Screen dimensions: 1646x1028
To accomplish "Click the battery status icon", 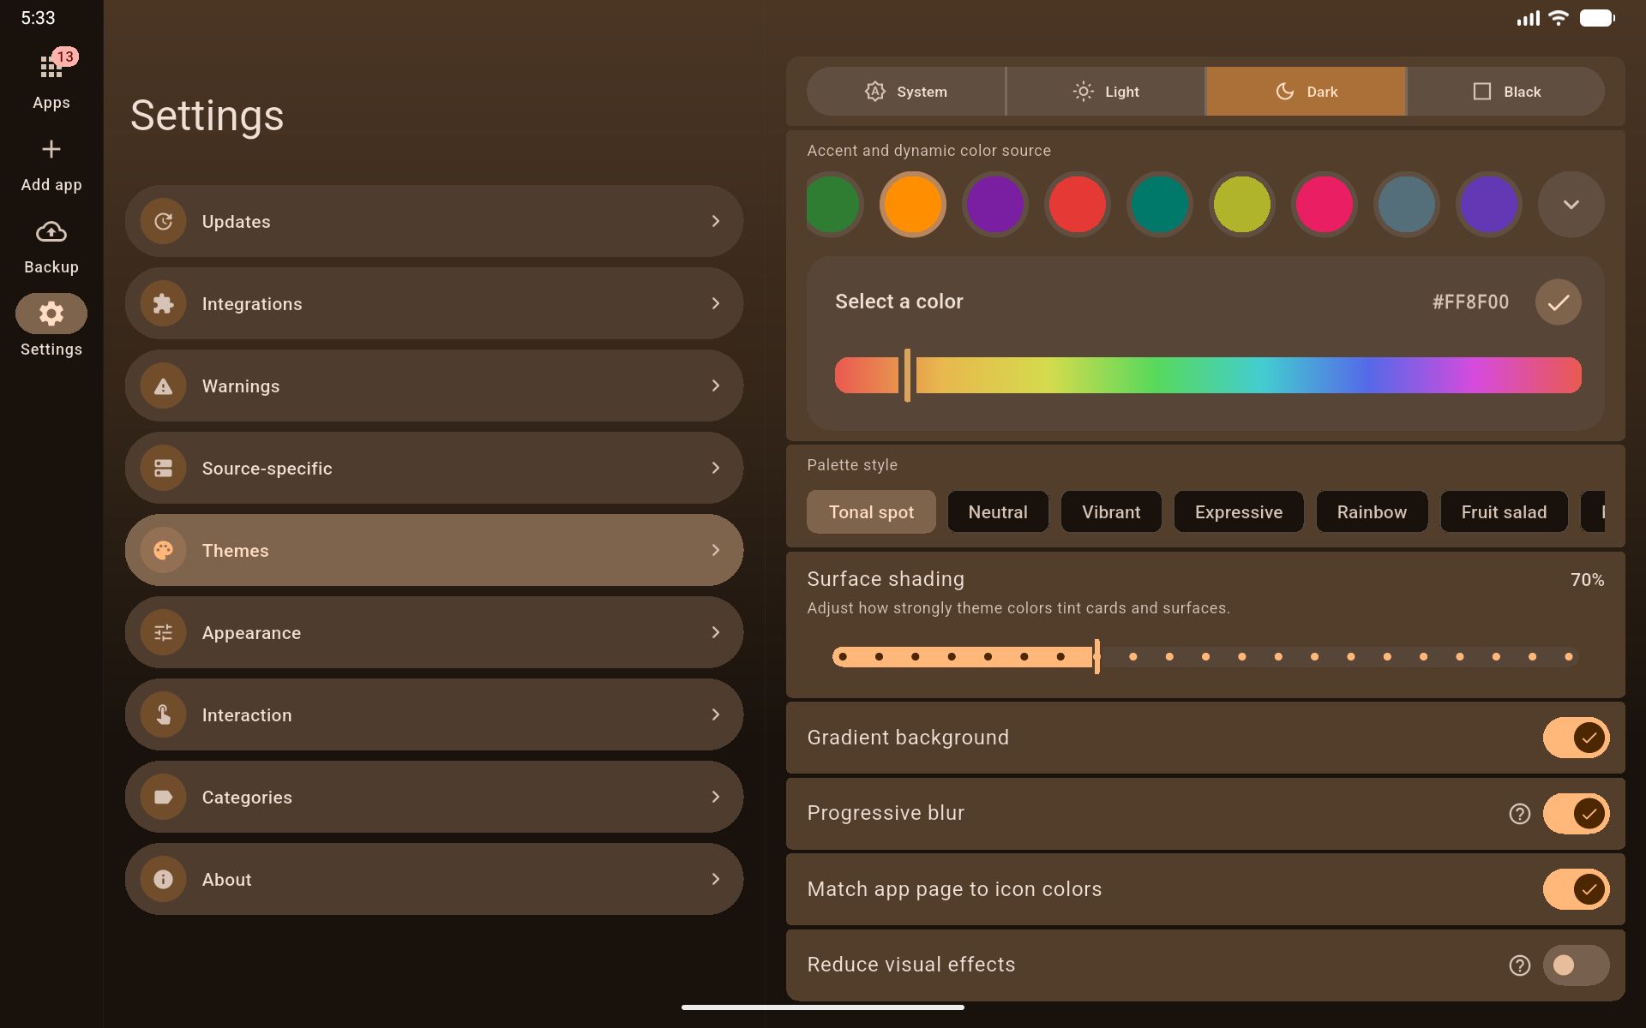I will tap(1597, 18).
